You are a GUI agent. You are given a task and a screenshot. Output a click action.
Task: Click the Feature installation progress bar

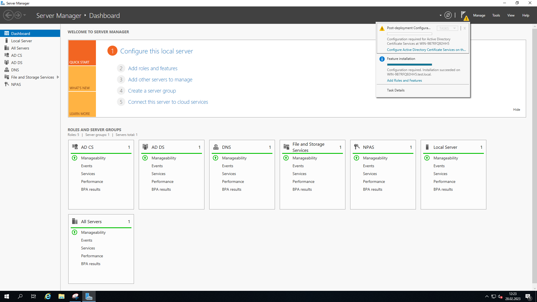pyautogui.click(x=409, y=65)
